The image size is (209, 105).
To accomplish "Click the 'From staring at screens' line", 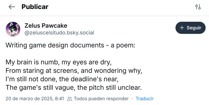I will [x=74, y=71].
